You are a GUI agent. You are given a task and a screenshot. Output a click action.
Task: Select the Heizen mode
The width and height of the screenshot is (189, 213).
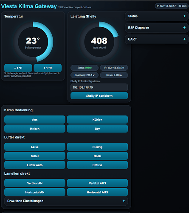click(35, 129)
